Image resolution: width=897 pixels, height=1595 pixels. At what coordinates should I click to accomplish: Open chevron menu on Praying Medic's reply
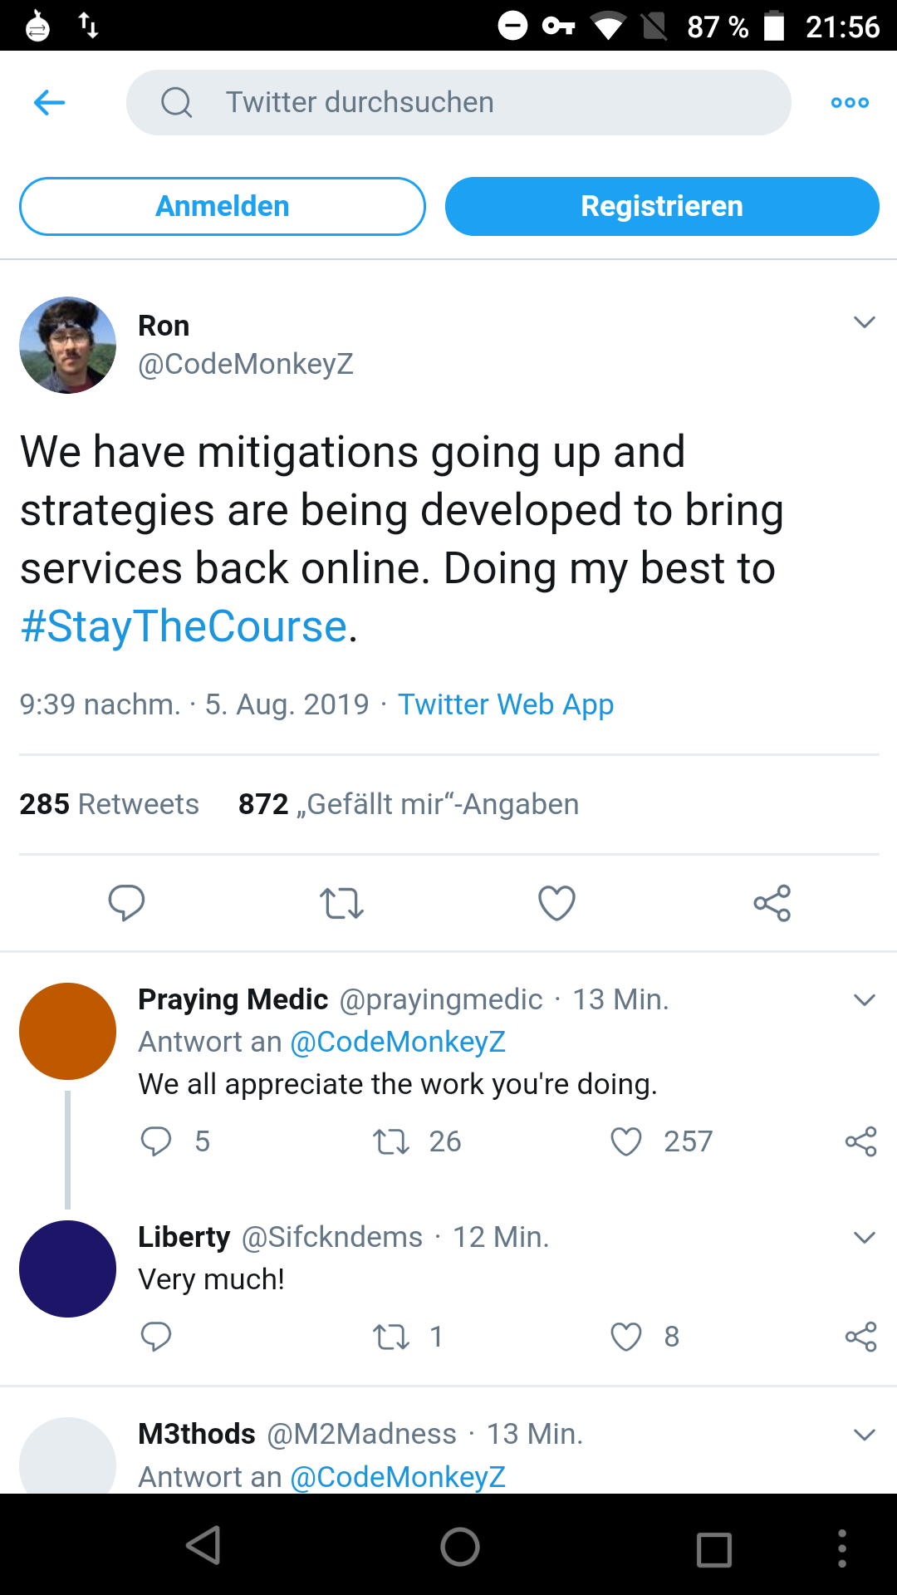coord(864,999)
